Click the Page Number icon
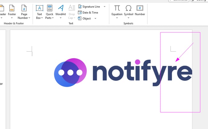208x129 pixels. pyautogui.click(x=24, y=8)
